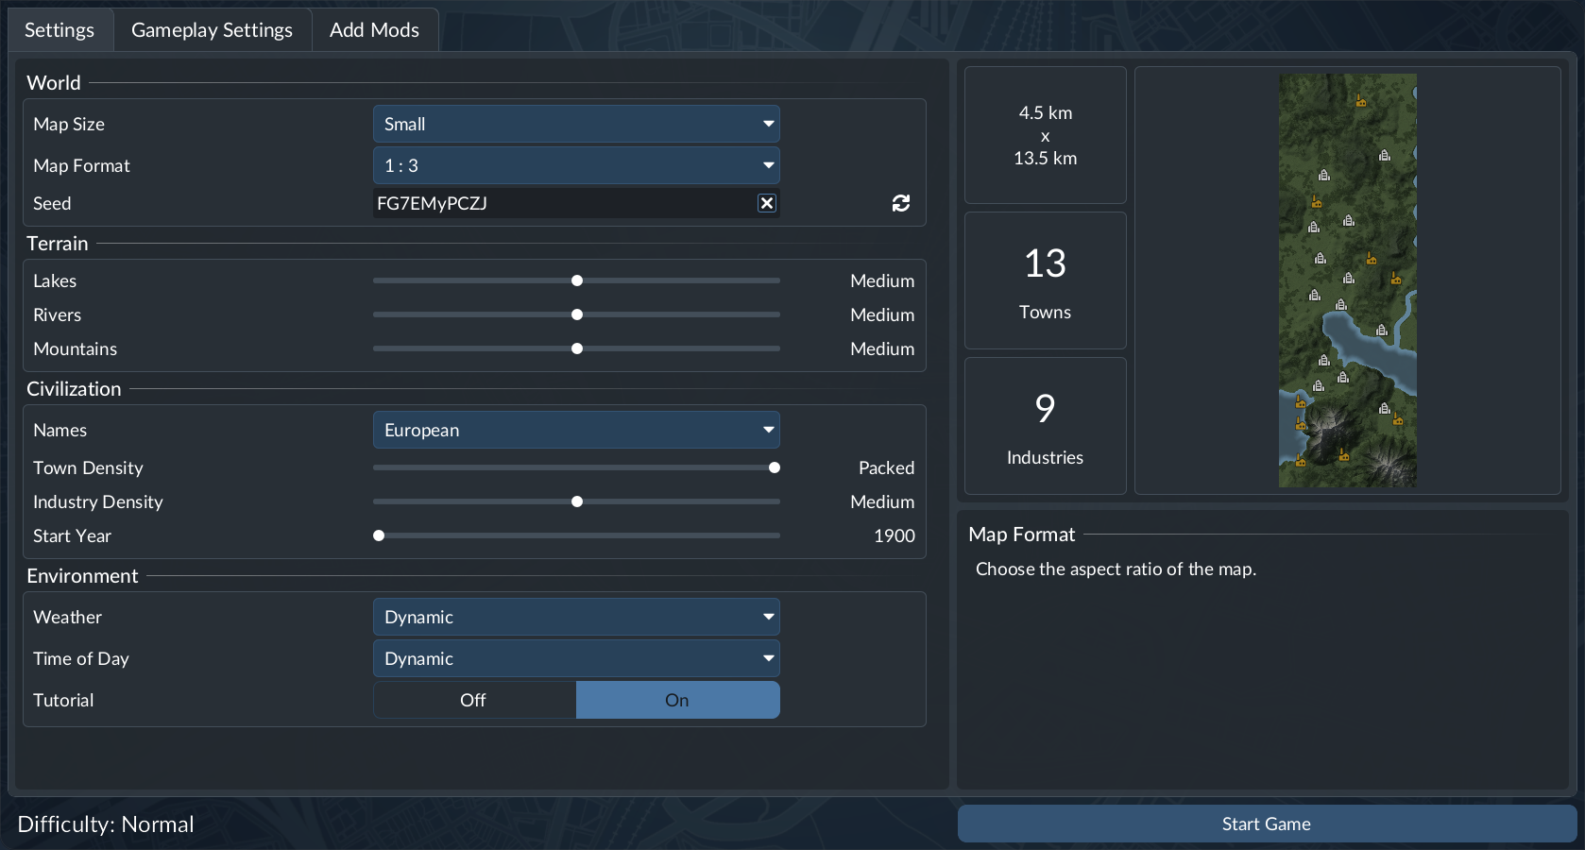Click the '9 Industries' count panel
1585x850 pixels.
pos(1046,426)
